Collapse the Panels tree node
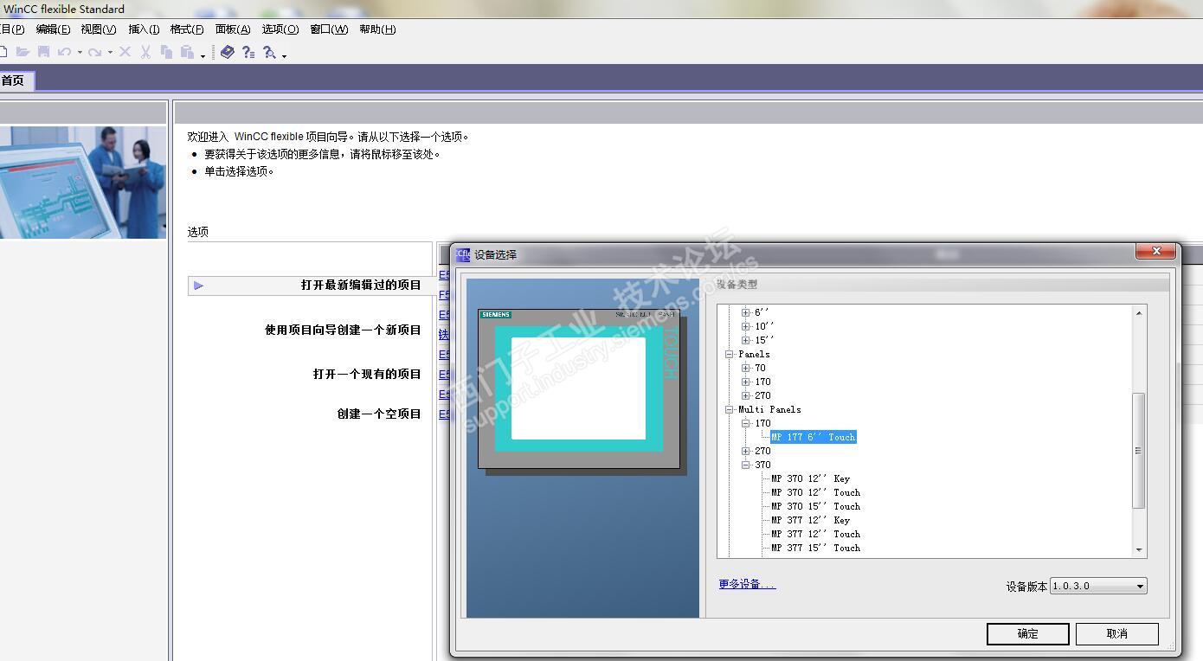Screen dimensions: 1203x661 point(730,354)
